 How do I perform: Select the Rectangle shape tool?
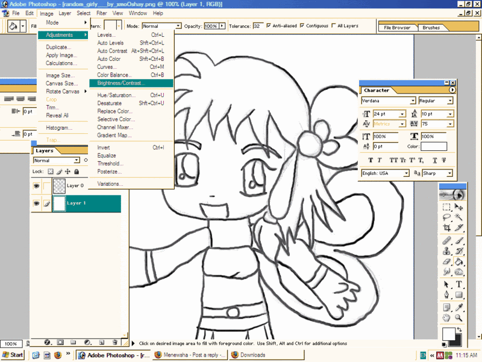pos(459,295)
